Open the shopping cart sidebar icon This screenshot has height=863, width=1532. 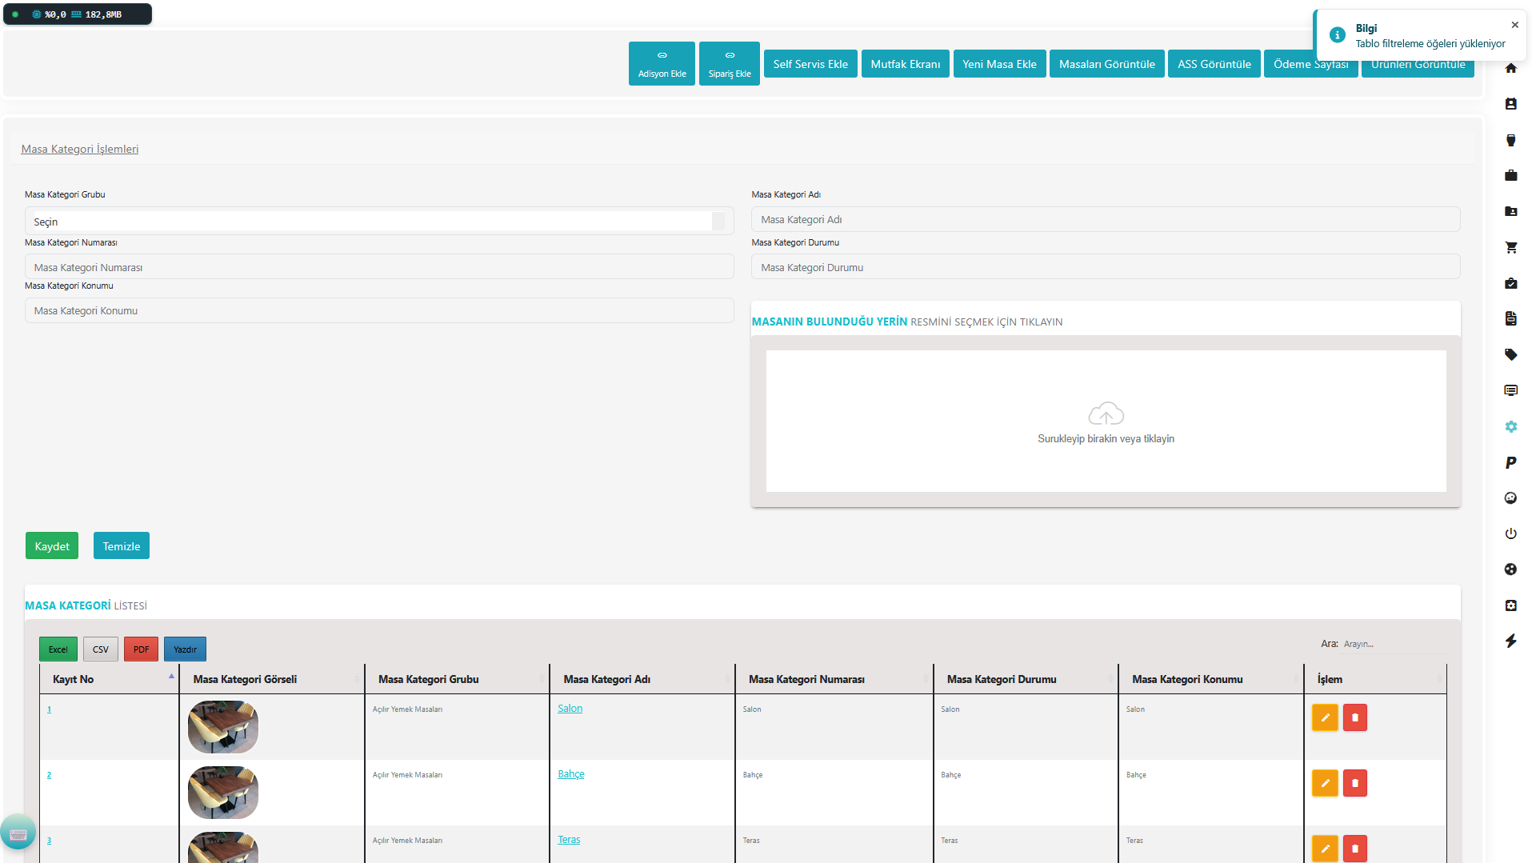tap(1510, 247)
